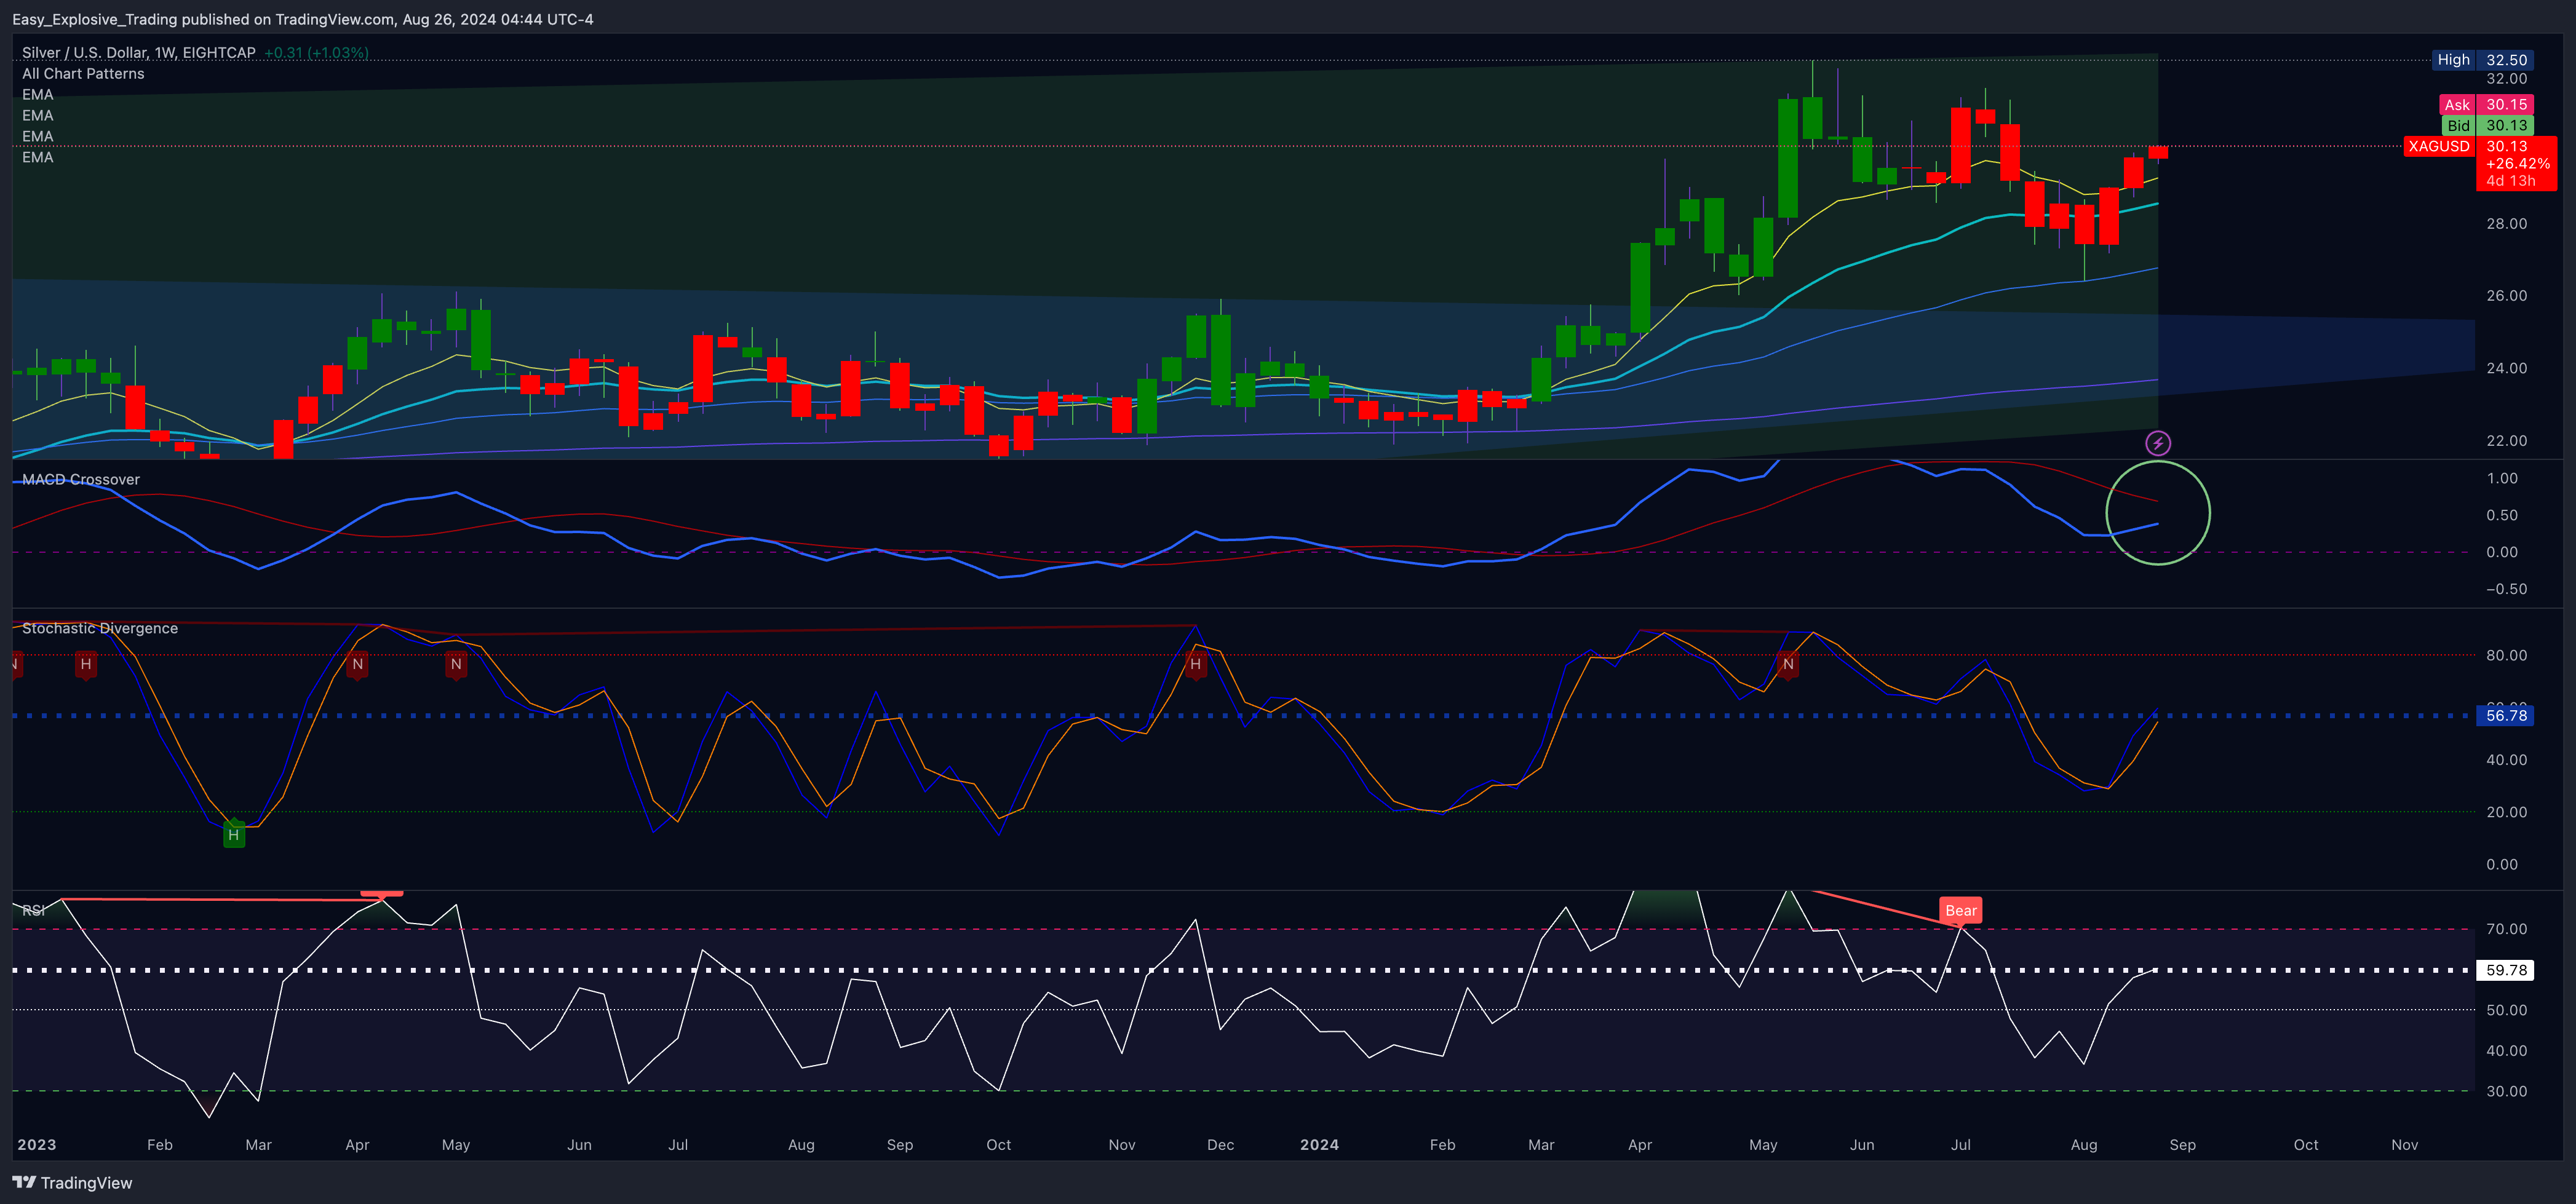
Task: Click the Silver / U.S. Dollar symbol title
Action: (139, 52)
